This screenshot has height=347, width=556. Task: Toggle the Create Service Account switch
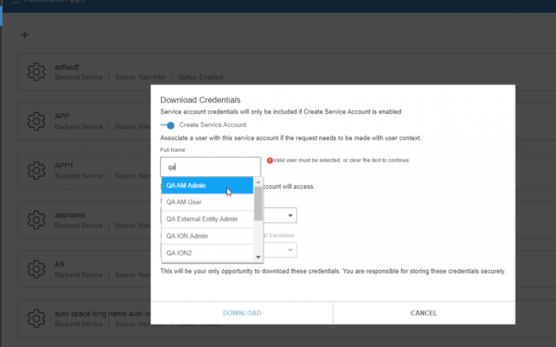[168, 125]
